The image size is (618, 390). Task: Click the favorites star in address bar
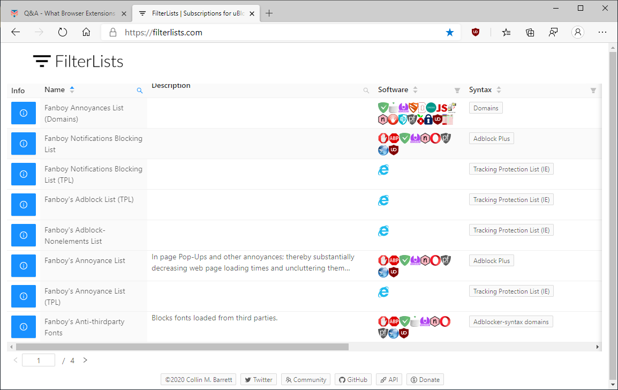450,32
